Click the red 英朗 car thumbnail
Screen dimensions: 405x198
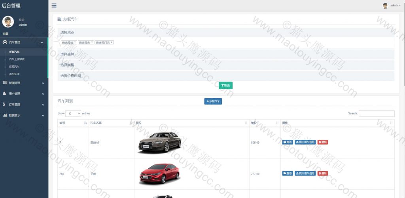[159, 174]
